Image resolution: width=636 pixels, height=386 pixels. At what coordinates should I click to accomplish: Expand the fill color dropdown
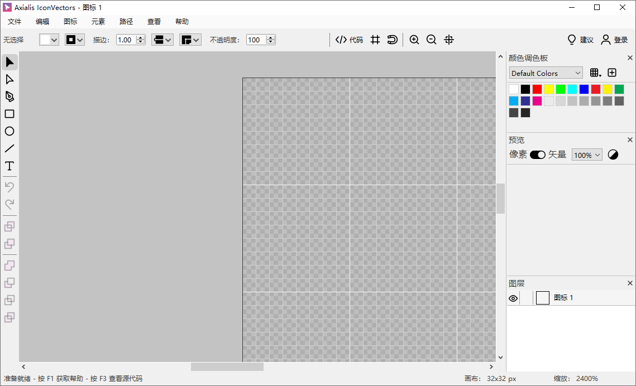[49, 40]
